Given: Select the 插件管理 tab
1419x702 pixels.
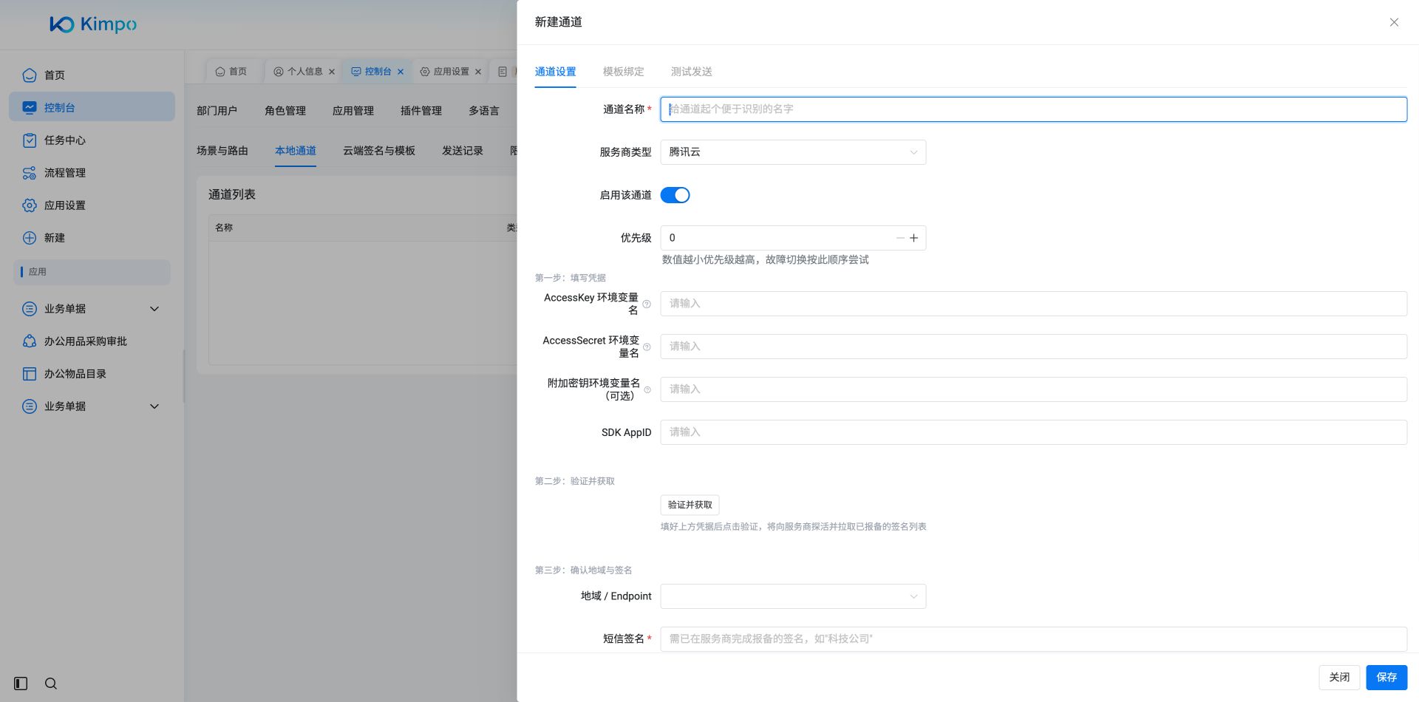Looking at the screenshot, I should 421,111.
